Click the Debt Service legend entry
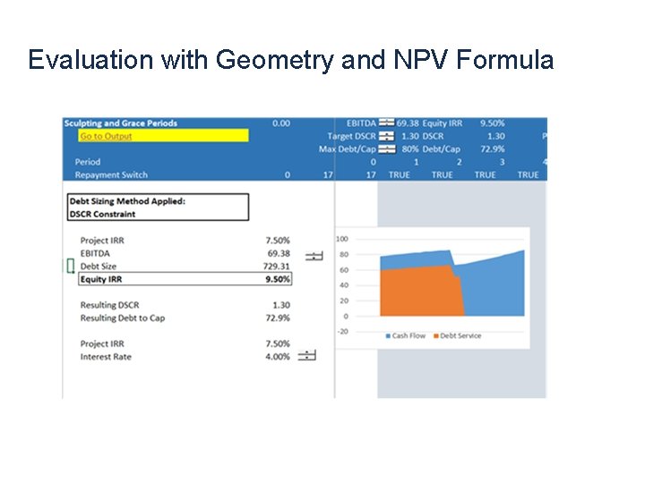Image resolution: width=645 pixels, height=483 pixels. point(457,335)
